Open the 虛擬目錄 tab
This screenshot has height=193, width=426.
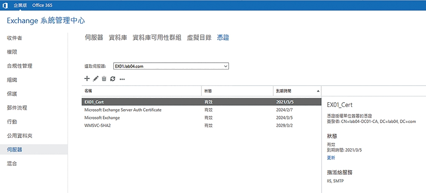pyautogui.click(x=199, y=38)
